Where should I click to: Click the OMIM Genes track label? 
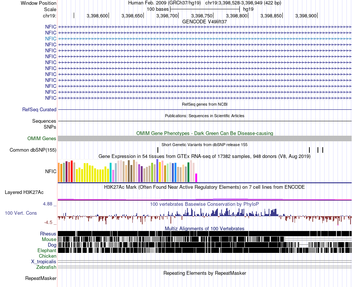pos(42,138)
